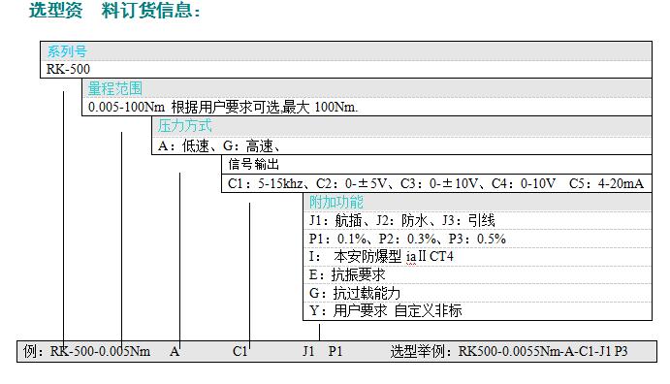Click the example code RK-500-0.005Nm

tap(100, 351)
